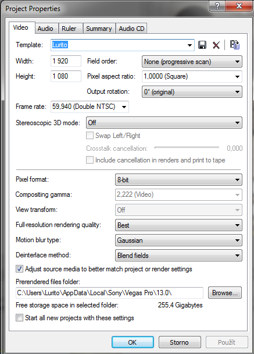Click the Použít apply button
The image size is (254, 354).
(x=227, y=342)
